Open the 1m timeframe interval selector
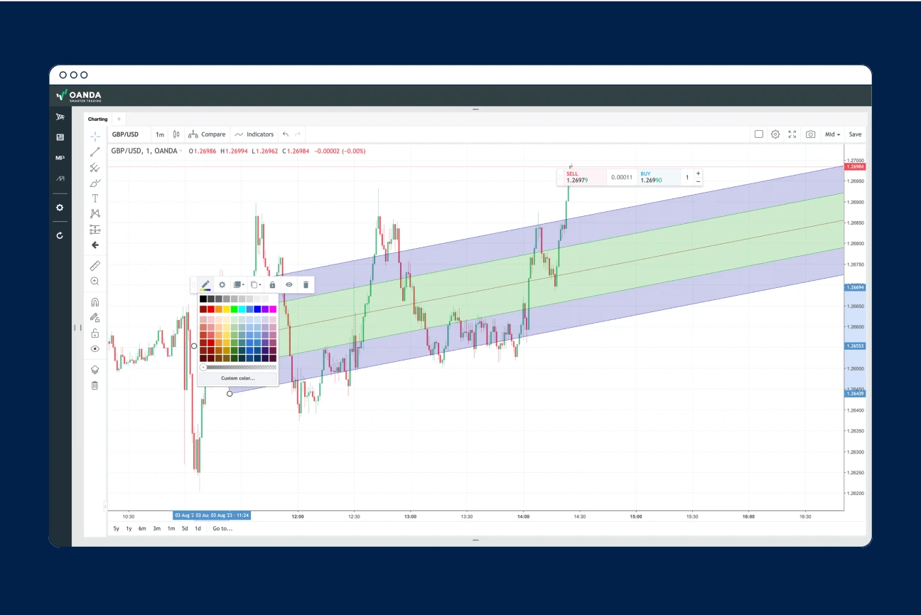921x615 pixels. tap(160, 134)
